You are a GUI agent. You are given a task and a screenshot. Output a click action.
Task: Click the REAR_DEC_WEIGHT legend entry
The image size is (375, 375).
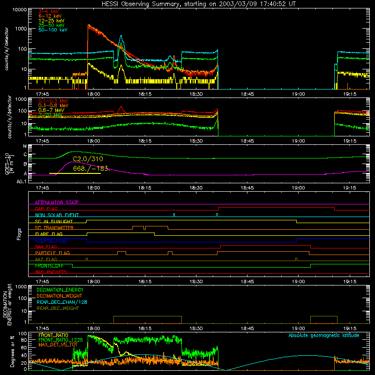pyautogui.click(x=58, y=308)
